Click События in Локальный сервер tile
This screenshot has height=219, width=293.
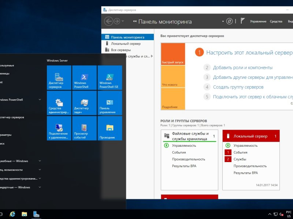pyautogui.click(x=240, y=152)
